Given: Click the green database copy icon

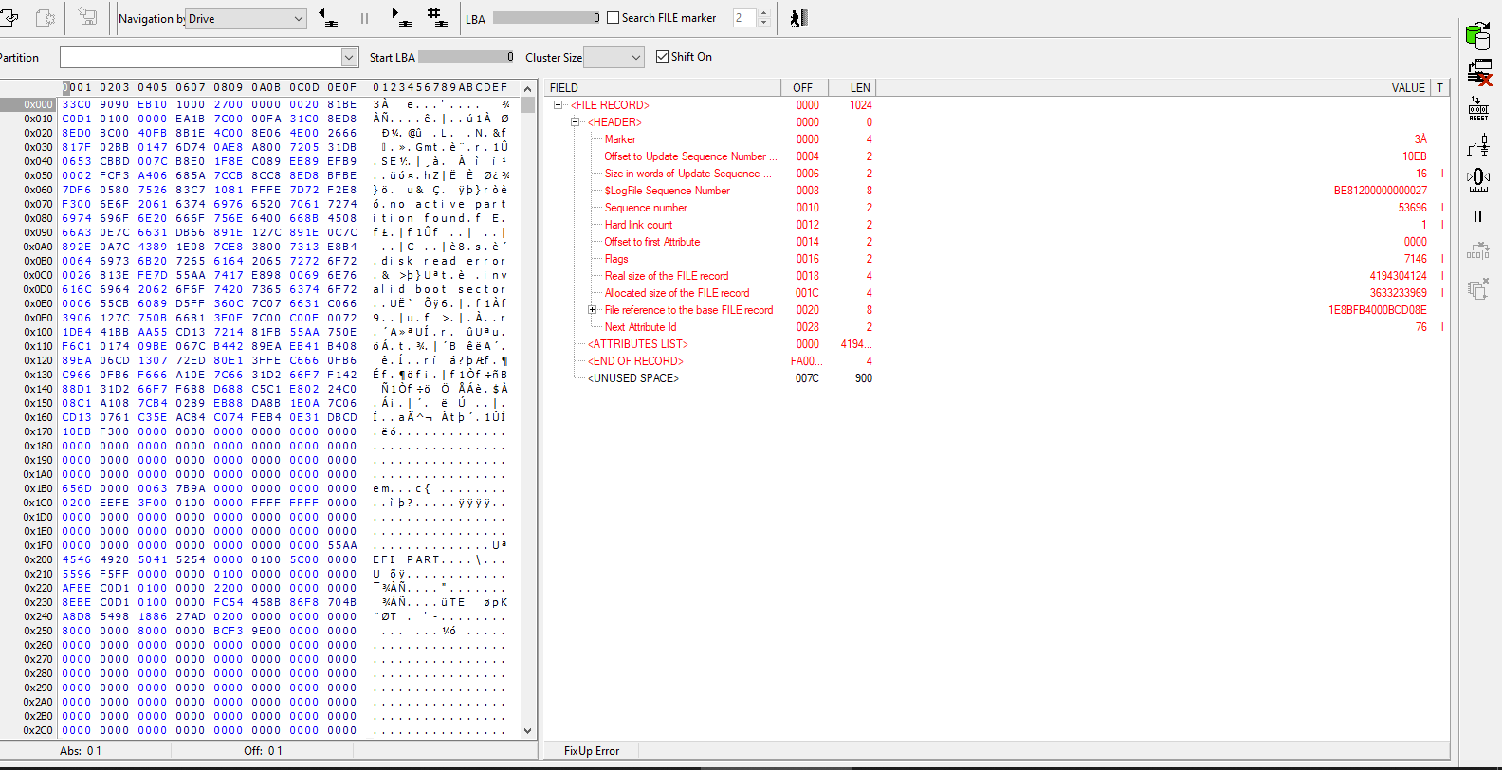Looking at the screenshot, I should (1477, 36).
